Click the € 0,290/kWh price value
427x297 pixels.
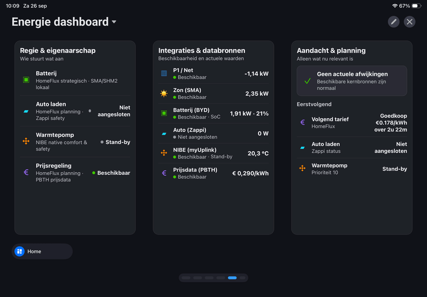pos(250,173)
